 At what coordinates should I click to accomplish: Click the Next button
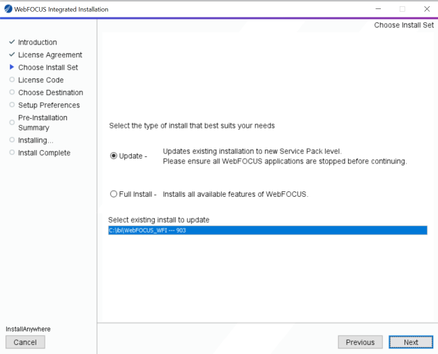point(411,342)
